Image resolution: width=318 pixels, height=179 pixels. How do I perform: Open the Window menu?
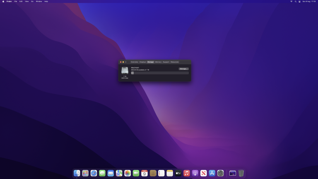39,1
